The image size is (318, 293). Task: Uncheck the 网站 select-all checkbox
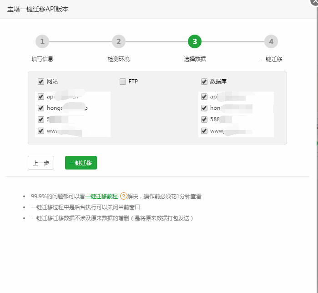coord(41,82)
